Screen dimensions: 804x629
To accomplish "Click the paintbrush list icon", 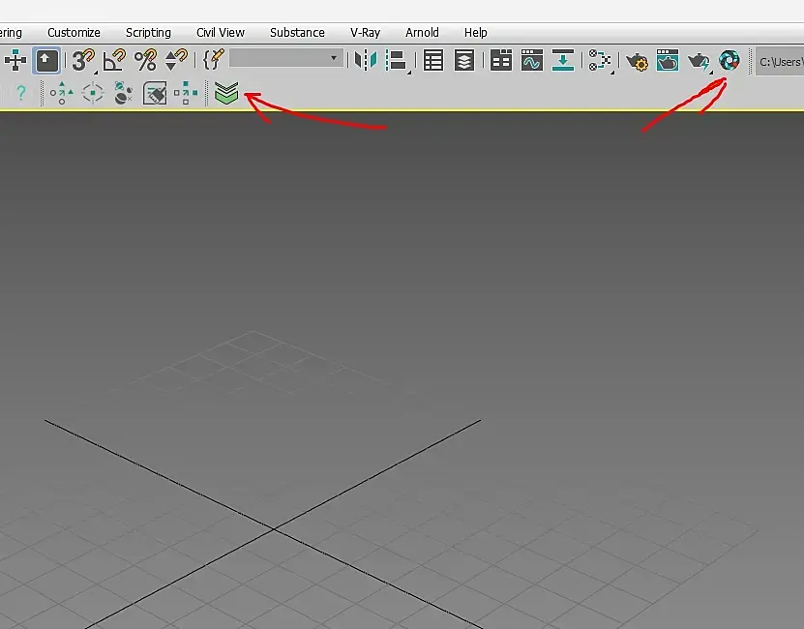I will tap(155, 93).
